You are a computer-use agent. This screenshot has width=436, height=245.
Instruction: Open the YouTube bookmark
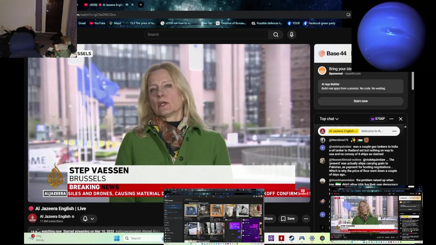coord(97,23)
